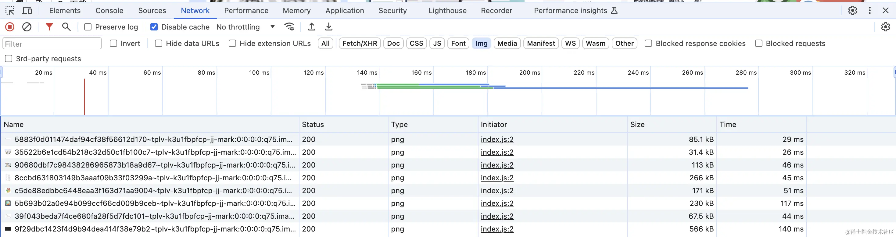
Task: Open index.js:2 initiator link in first row
Action: pyautogui.click(x=497, y=139)
